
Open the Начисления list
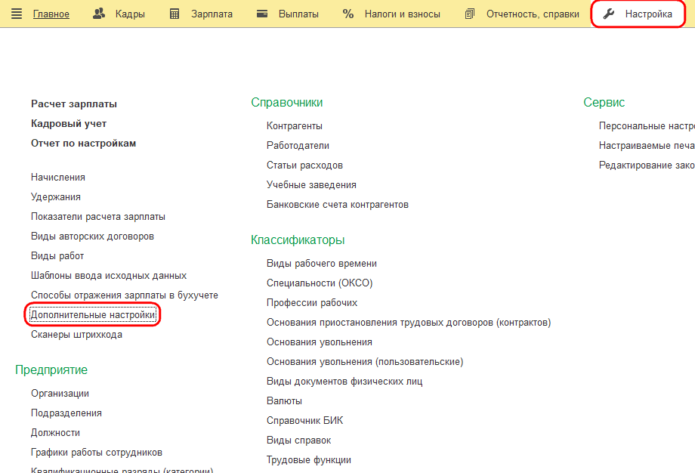[58, 178]
